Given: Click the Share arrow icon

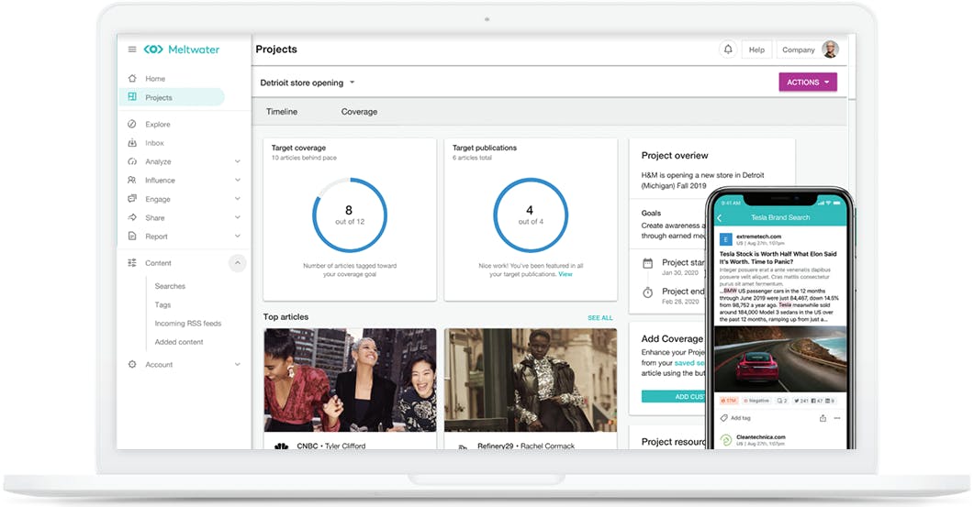Looking at the screenshot, I should [131, 217].
